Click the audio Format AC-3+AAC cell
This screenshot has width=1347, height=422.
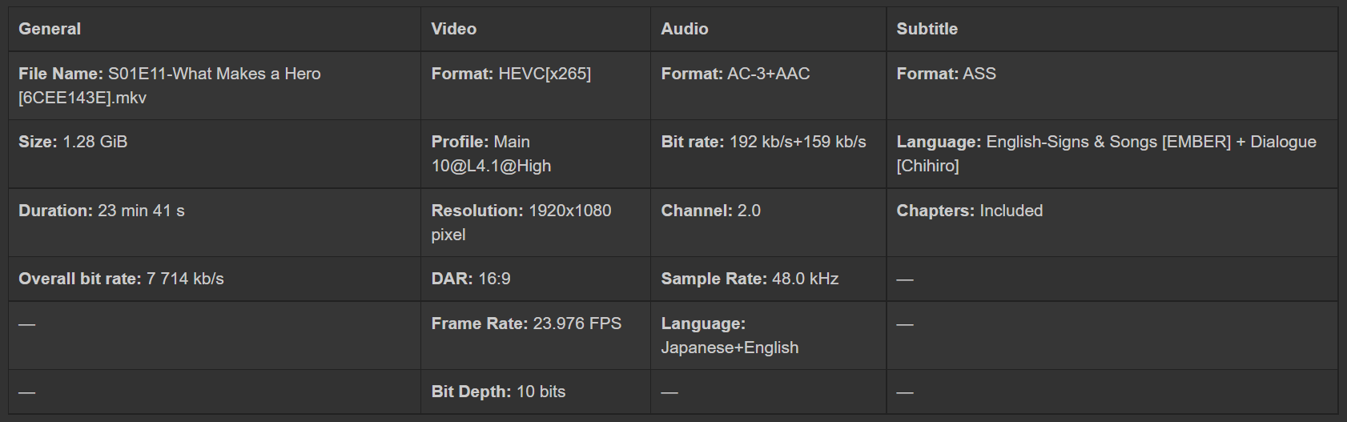[735, 74]
